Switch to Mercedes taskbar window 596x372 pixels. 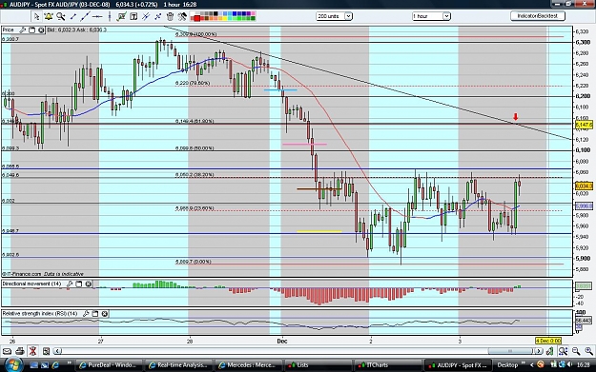coord(249,365)
